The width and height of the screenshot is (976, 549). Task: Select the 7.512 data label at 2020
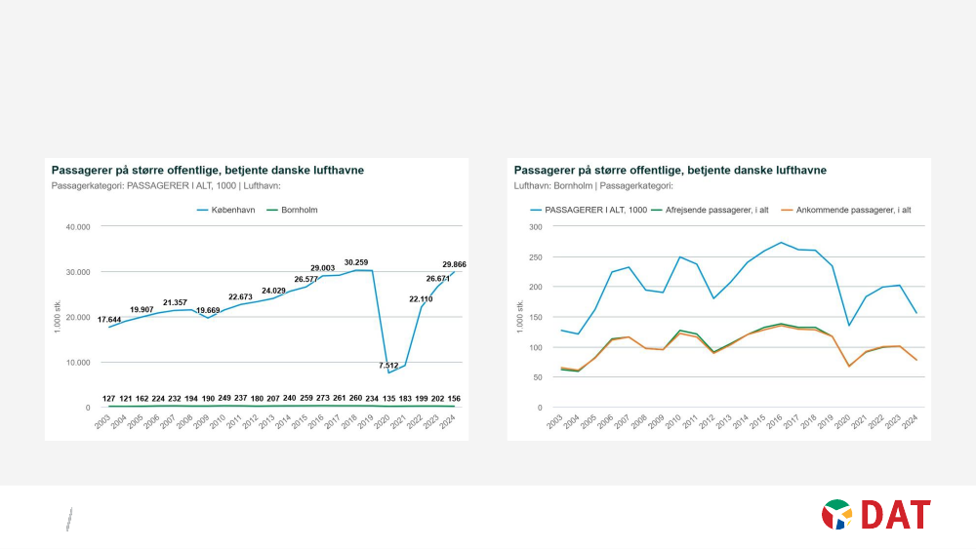pos(390,365)
